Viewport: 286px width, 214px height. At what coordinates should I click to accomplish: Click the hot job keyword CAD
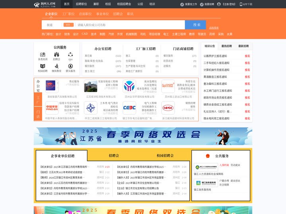(85, 34)
